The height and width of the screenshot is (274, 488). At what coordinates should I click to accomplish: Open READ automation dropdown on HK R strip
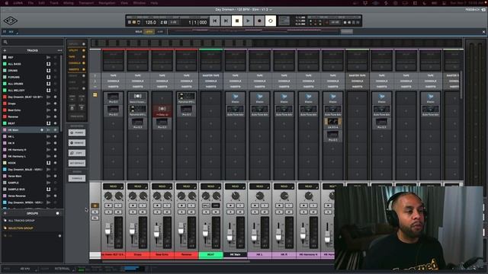coord(284,186)
